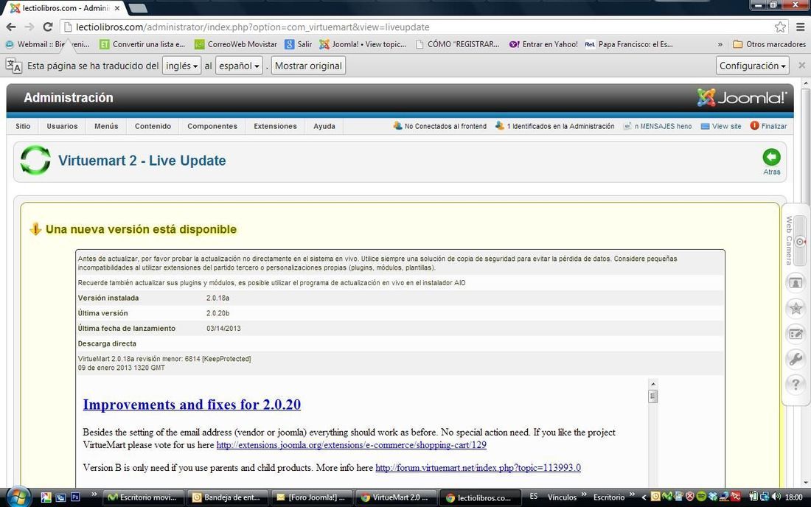The image size is (811, 507).
Task: Click the sidebar star favorites icon
Action: pos(796,308)
